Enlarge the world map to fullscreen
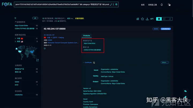The image size is (193, 108). point(38,60)
